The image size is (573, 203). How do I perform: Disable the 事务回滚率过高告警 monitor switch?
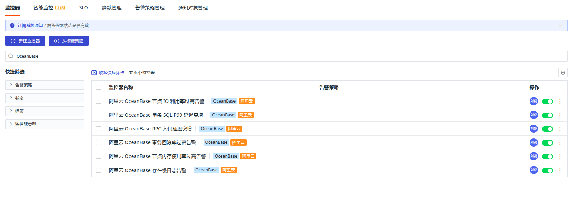coord(548,143)
